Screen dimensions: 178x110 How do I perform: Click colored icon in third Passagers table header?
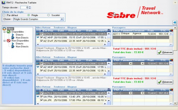171,90
